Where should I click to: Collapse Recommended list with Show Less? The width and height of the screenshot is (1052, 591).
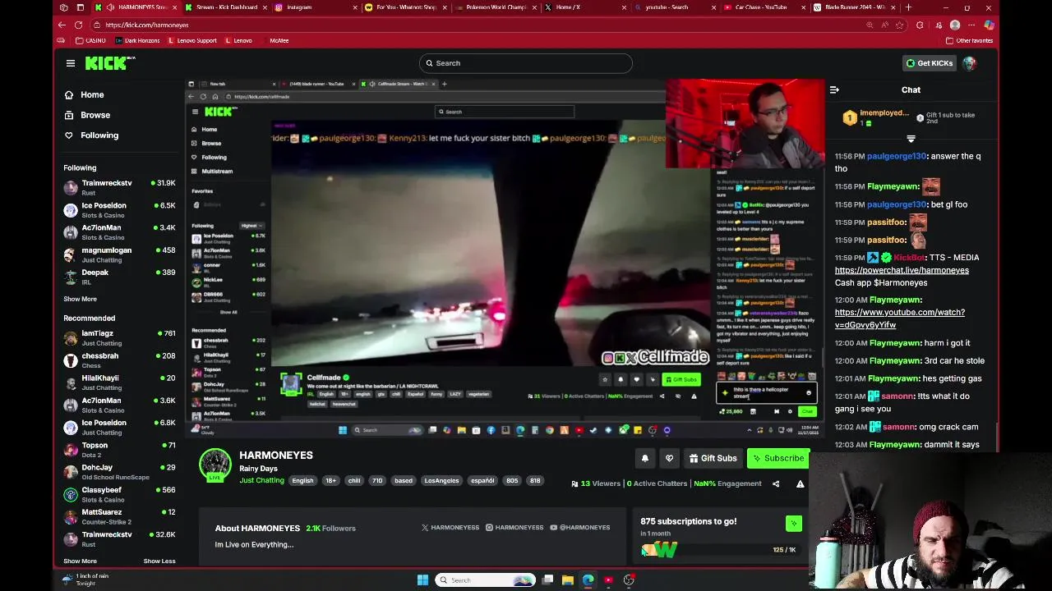pos(159,561)
